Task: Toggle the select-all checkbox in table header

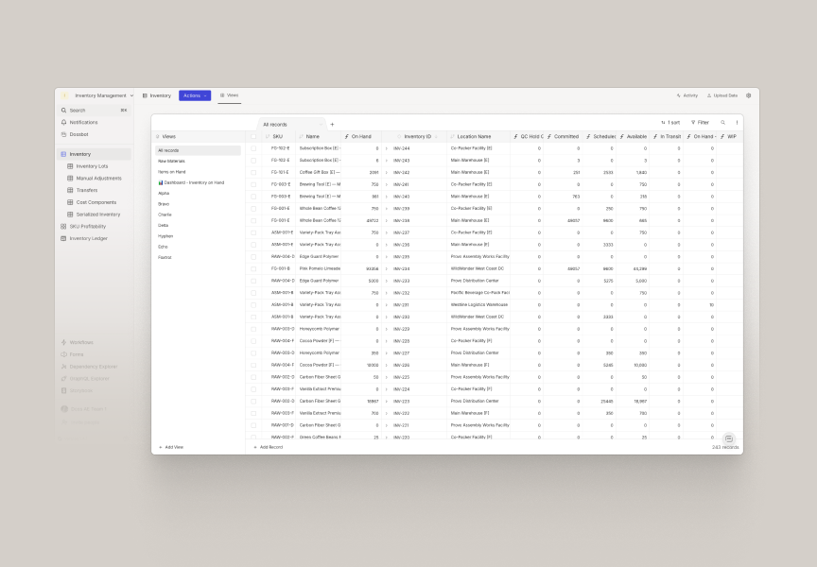Action: pyautogui.click(x=253, y=137)
